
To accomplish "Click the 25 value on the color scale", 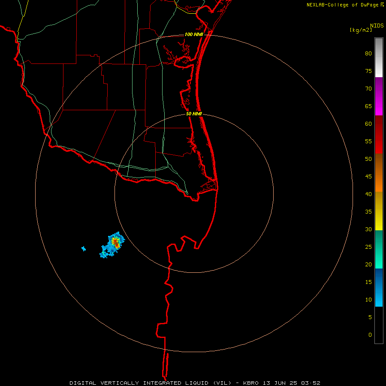I will click(x=368, y=247).
